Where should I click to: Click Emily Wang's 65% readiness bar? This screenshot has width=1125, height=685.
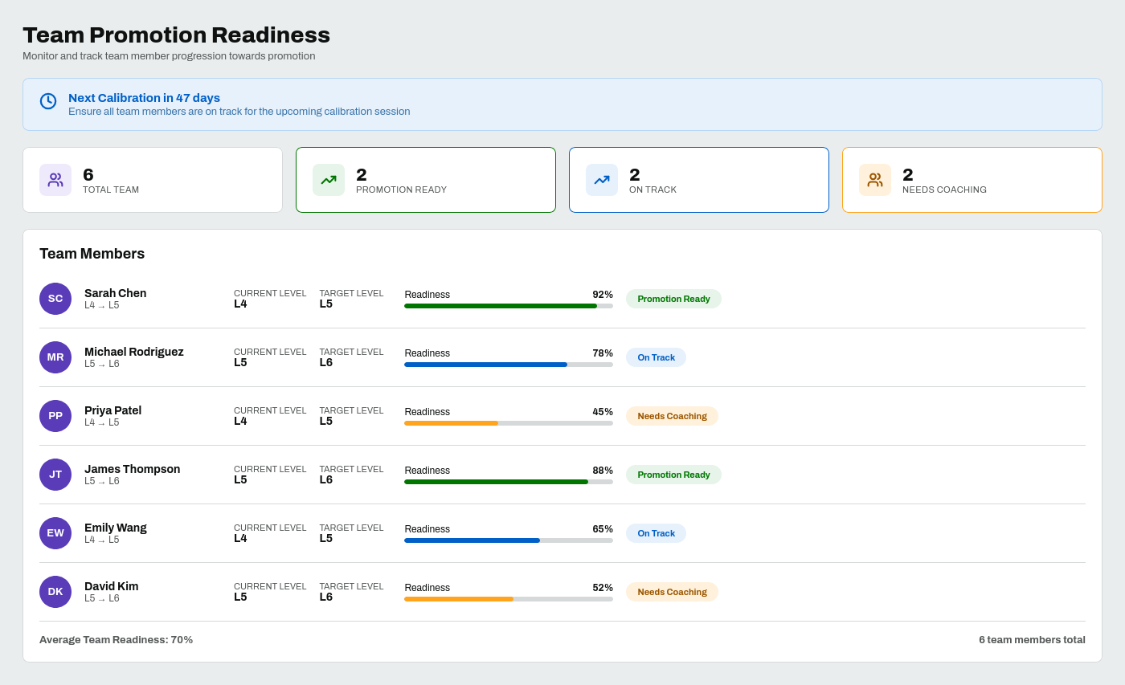(509, 540)
